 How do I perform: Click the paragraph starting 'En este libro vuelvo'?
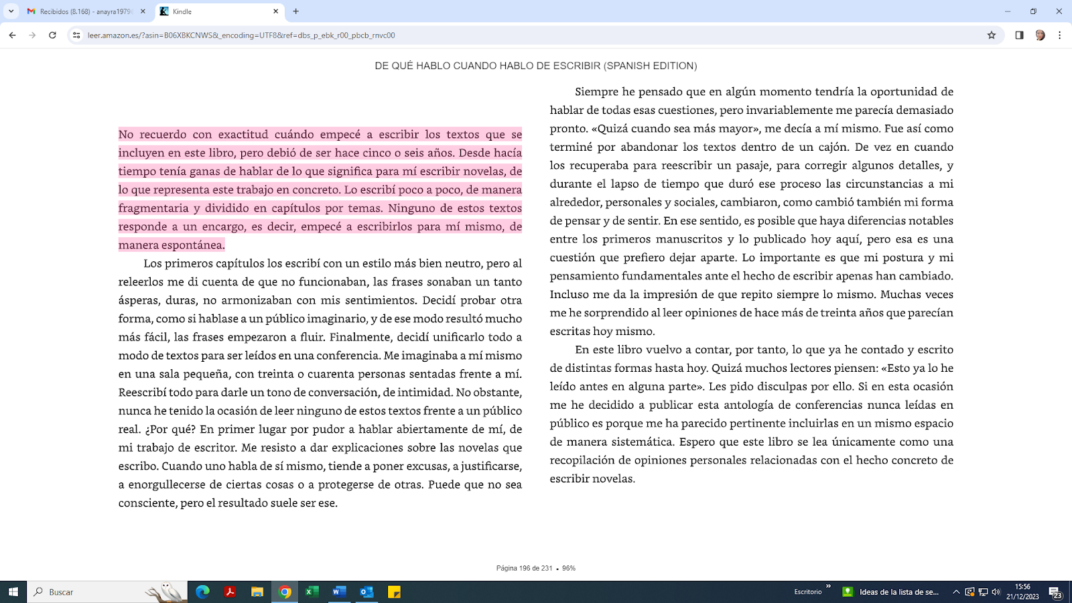coord(752,413)
